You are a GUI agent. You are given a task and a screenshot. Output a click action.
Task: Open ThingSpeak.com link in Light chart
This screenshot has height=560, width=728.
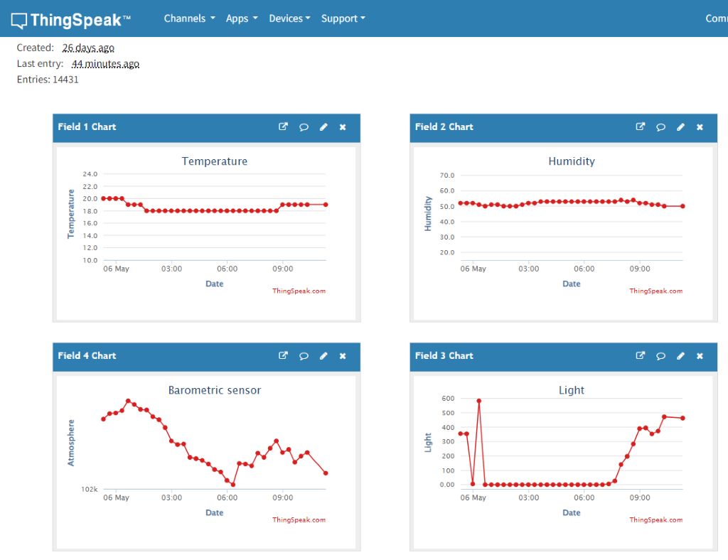(656, 519)
